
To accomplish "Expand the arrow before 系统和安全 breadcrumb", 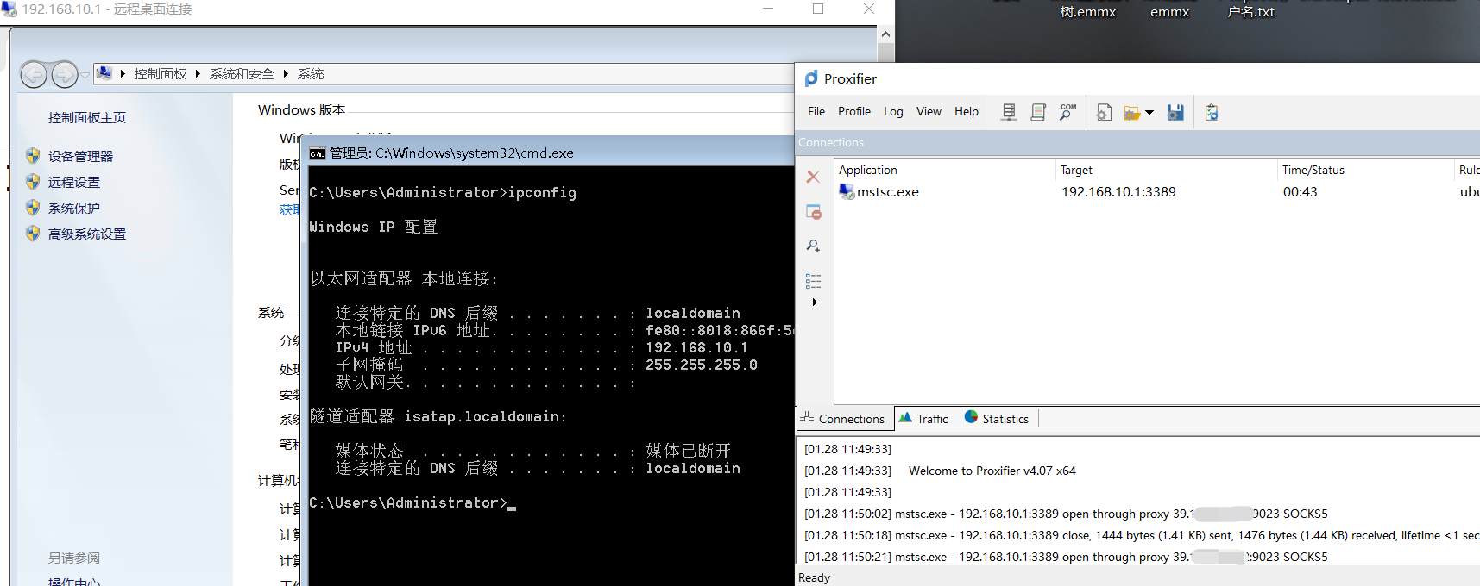I will point(198,74).
